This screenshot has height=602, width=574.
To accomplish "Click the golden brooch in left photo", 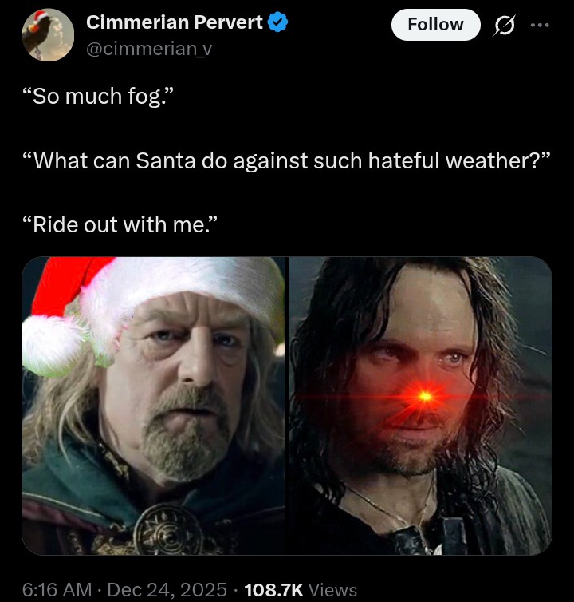I will (167, 531).
